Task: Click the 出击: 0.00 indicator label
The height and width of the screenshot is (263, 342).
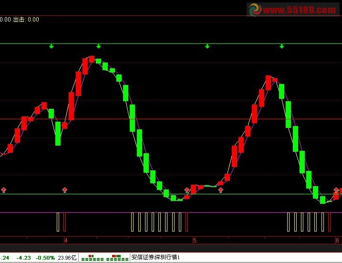Action: [26, 20]
